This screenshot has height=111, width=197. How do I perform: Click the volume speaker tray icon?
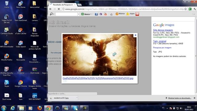pyautogui.click(x=181, y=108)
